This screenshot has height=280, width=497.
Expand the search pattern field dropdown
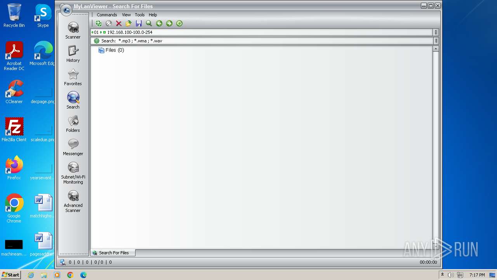(x=436, y=41)
